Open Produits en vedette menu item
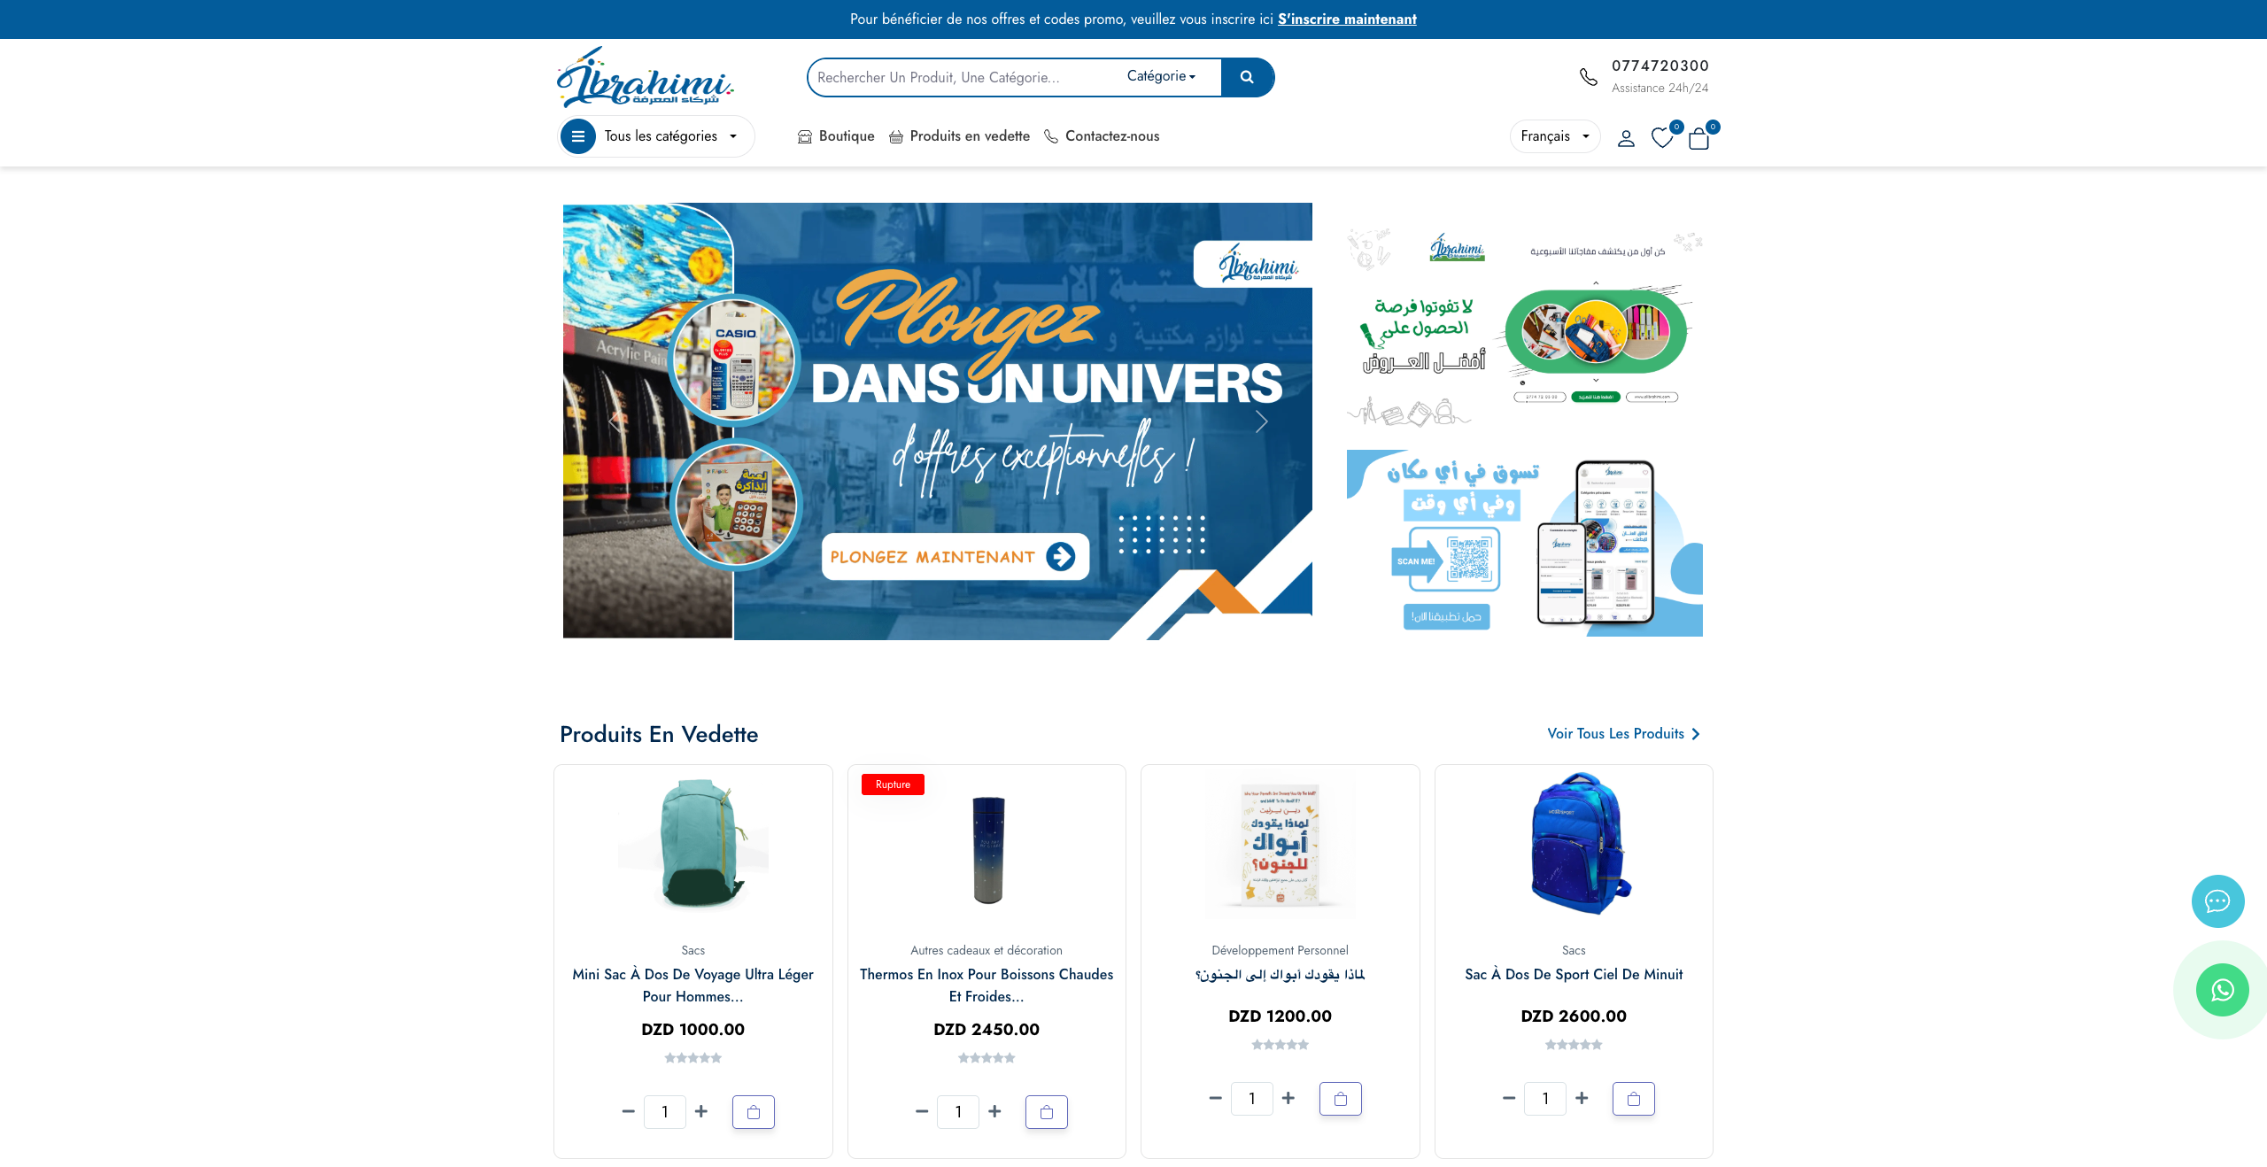The image size is (2267, 1167). (x=960, y=136)
